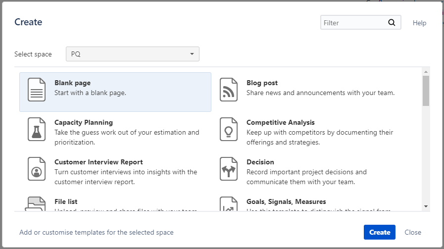Viewport: 444px width, 249px height.
Task: Click the Customer Interview Report person icon
Action: point(37,169)
